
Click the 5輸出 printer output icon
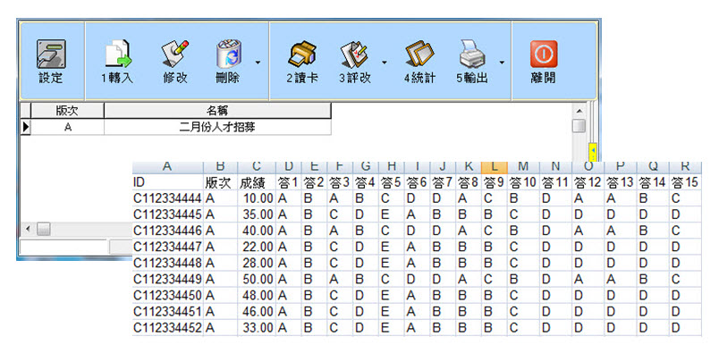coord(472,54)
